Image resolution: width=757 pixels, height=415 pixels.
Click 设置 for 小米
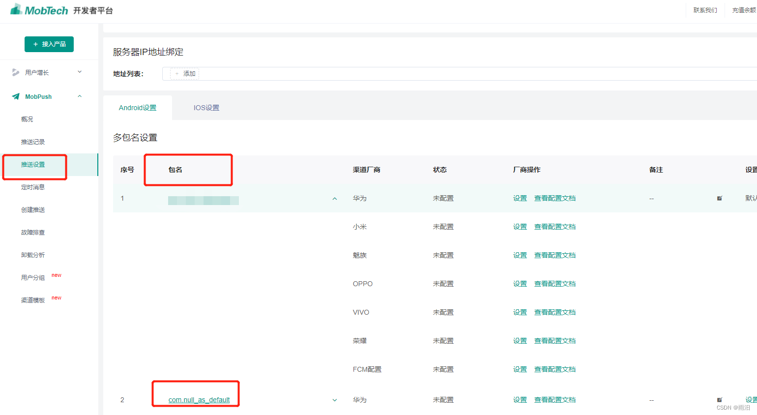point(520,227)
